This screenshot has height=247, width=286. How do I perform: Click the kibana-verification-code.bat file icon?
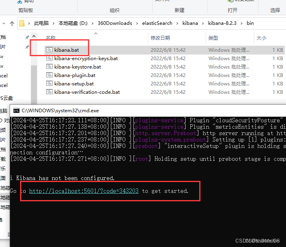(49, 92)
